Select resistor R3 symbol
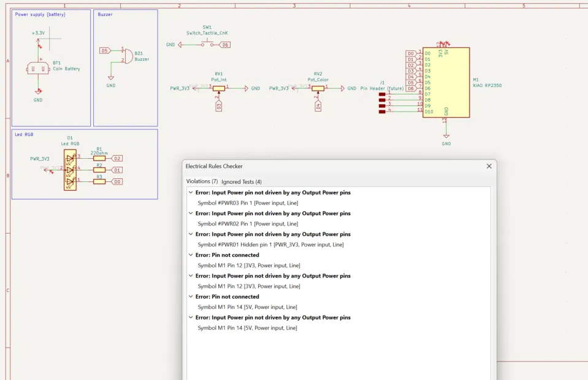Viewport: 588px width, 380px height. 99,182
